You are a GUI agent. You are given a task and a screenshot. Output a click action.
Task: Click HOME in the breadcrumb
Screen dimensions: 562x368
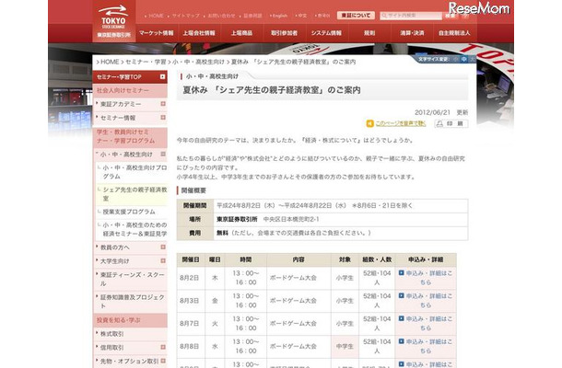pyautogui.click(x=110, y=62)
